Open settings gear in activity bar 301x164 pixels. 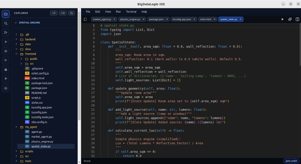pos(6,88)
